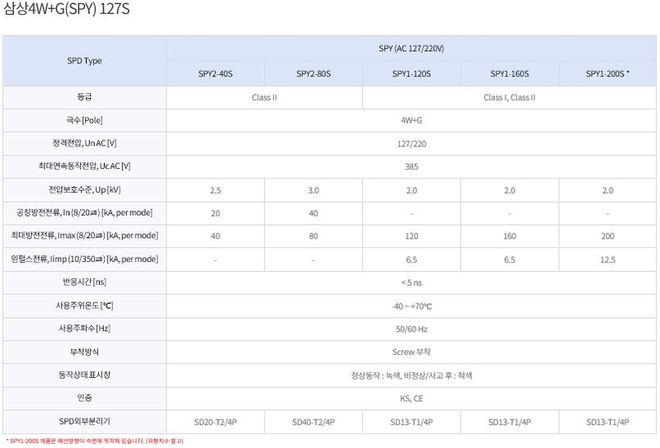Screen dimensions: 660x448
Task: Click the 3.0 Up value
Action: pyautogui.click(x=313, y=190)
